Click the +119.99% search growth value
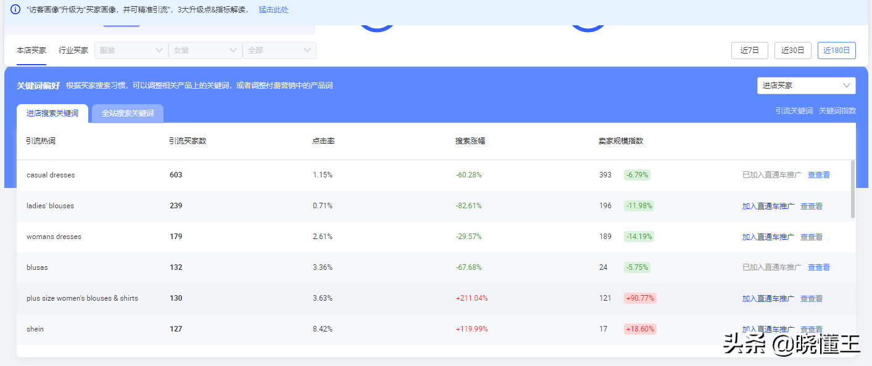Viewport: 872px width, 366px height. click(472, 329)
